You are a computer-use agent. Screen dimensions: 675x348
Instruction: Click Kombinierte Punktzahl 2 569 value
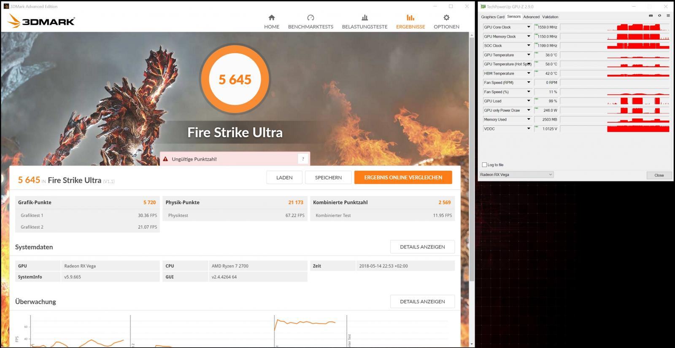pyautogui.click(x=444, y=202)
